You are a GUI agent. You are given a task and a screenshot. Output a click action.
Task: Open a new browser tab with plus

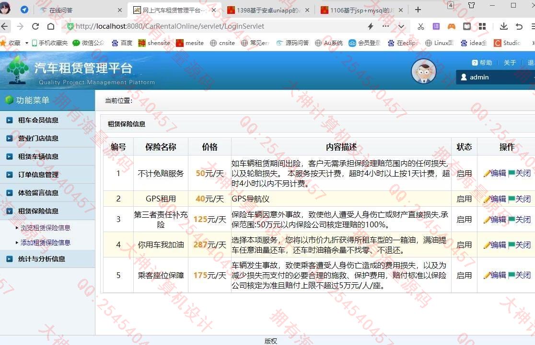coord(418,10)
